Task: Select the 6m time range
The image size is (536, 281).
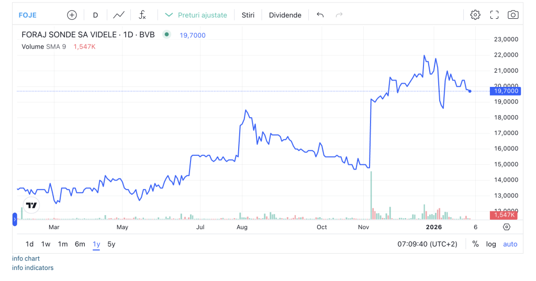Action: [80, 244]
